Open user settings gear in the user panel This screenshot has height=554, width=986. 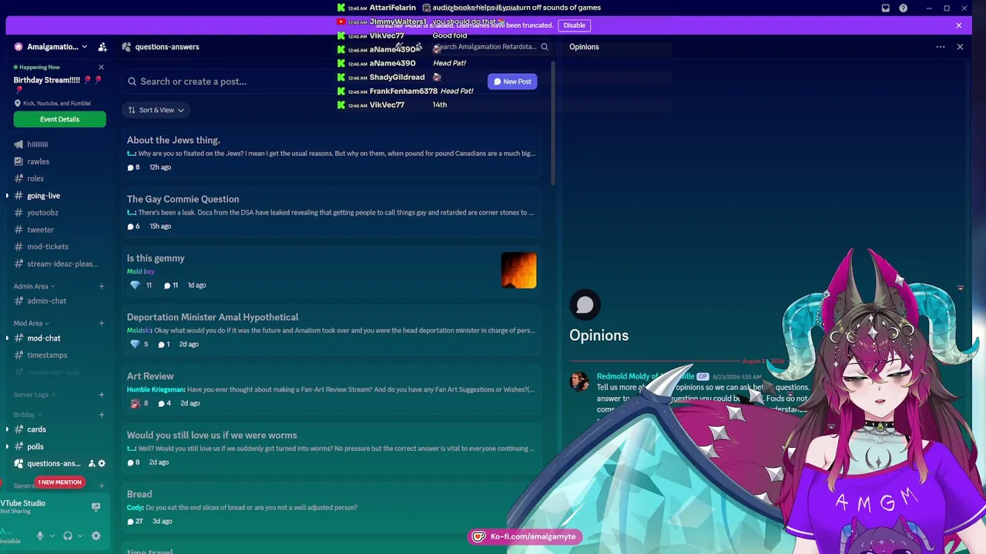point(96,536)
